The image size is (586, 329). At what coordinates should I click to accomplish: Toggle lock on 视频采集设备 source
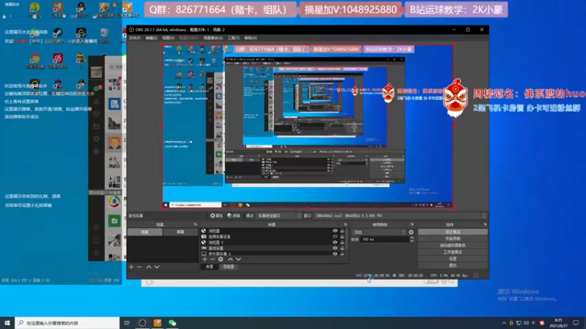point(342,236)
